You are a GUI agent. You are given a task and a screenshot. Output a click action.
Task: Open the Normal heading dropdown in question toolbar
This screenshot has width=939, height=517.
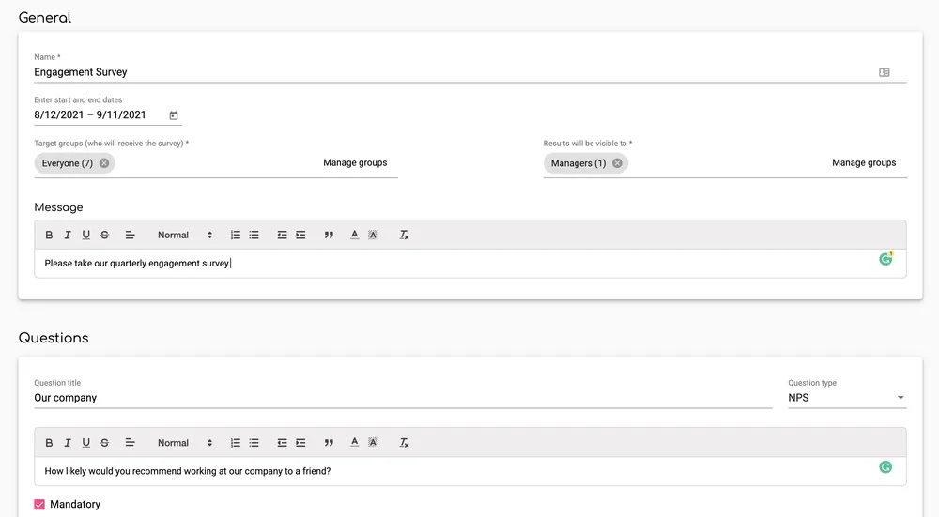click(185, 443)
